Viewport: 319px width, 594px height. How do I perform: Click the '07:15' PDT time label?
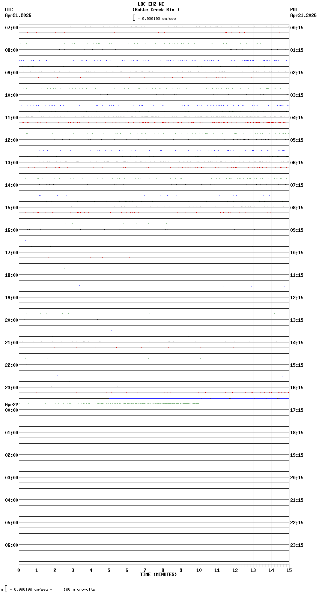pos(297,185)
